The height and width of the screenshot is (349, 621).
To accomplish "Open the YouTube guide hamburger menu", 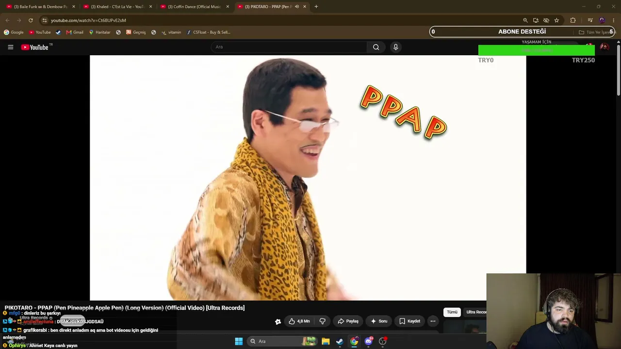I will (10, 47).
